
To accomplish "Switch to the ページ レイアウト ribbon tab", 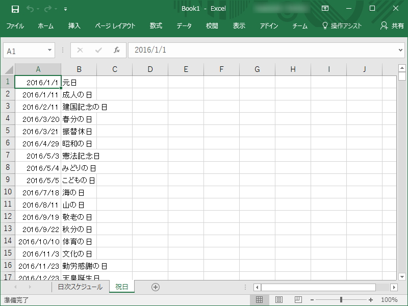I will pyautogui.click(x=115, y=26).
